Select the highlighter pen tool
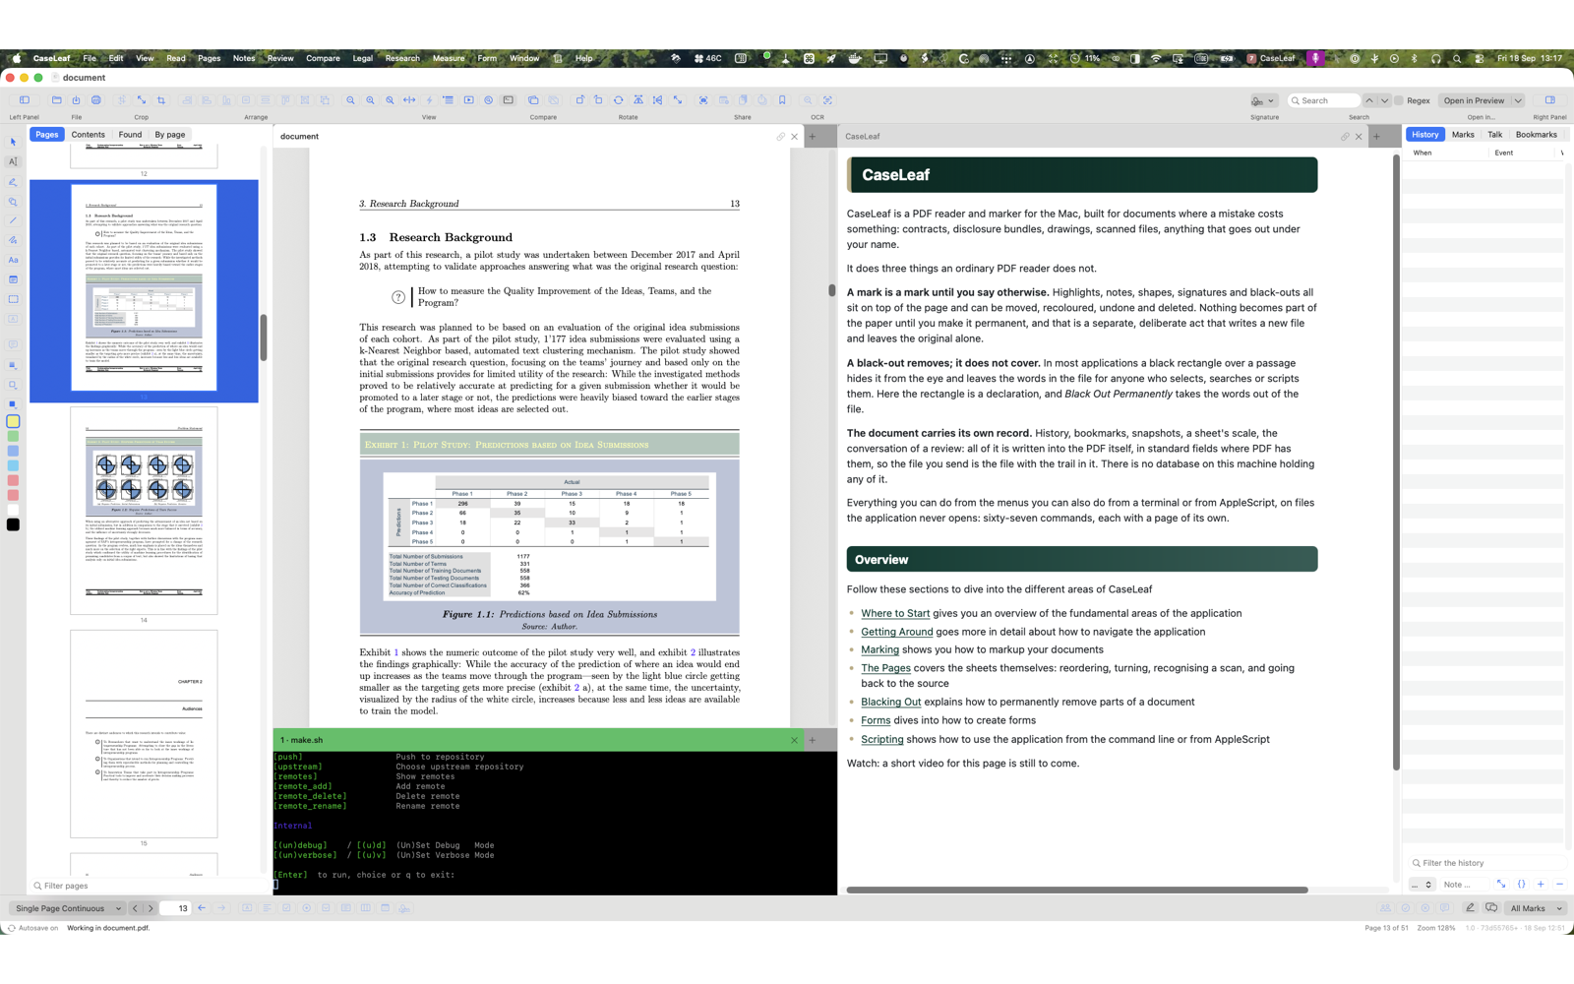Screen dimensions: 1574x984 (x=13, y=181)
